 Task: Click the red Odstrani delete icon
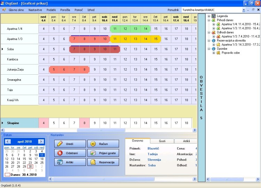tap(60, 153)
